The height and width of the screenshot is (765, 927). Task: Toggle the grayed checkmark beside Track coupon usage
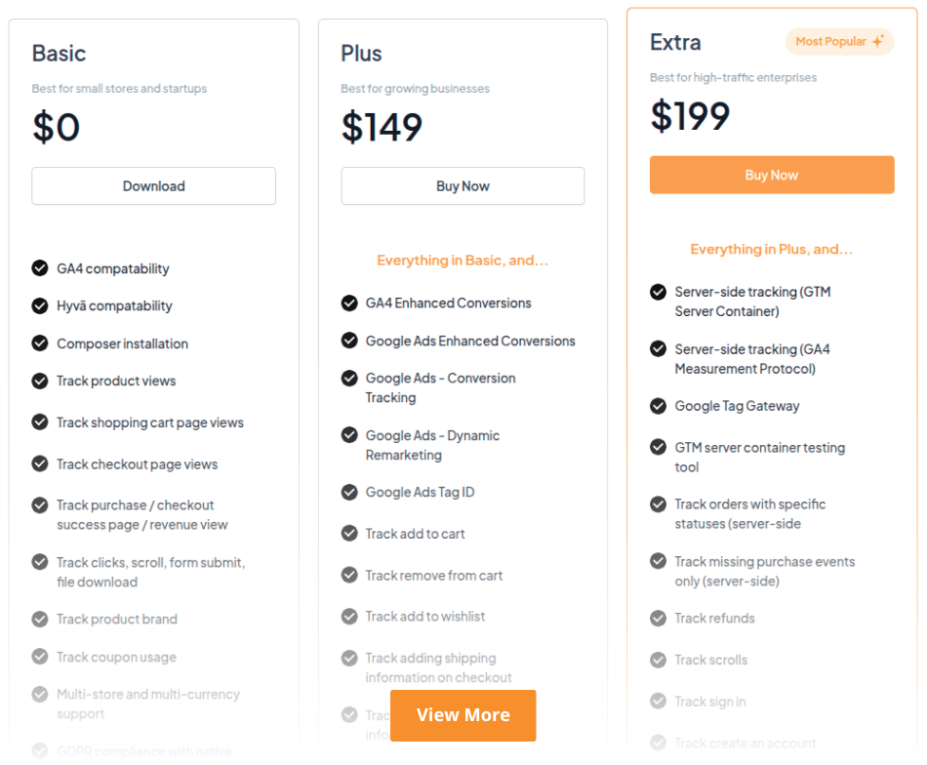[x=40, y=657]
